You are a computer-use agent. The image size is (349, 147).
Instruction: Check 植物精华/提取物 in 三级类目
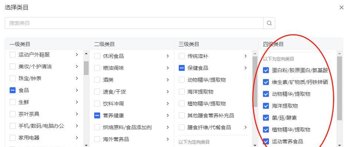[182, 104]
